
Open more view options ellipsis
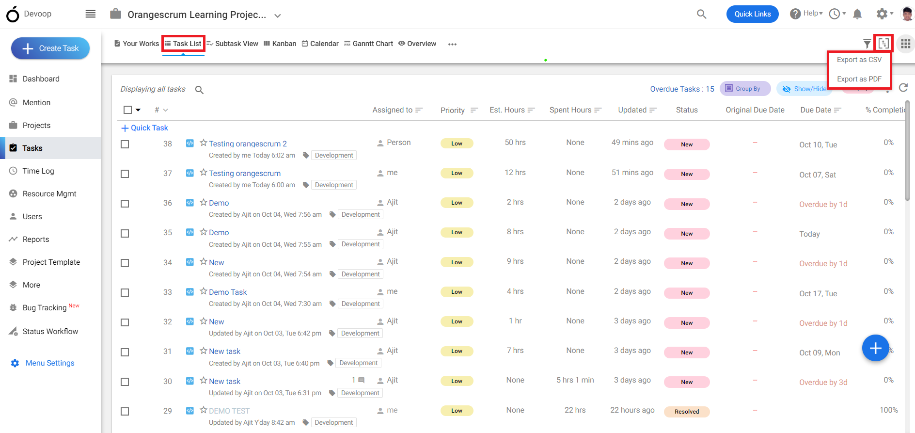tap(452, 44)
